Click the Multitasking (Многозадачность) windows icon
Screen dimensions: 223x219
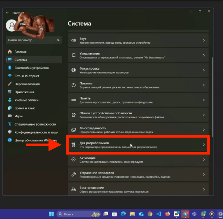point(73,130)
